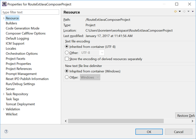Expand the Resource tree node
196x139 pixels.
(4, 18)
